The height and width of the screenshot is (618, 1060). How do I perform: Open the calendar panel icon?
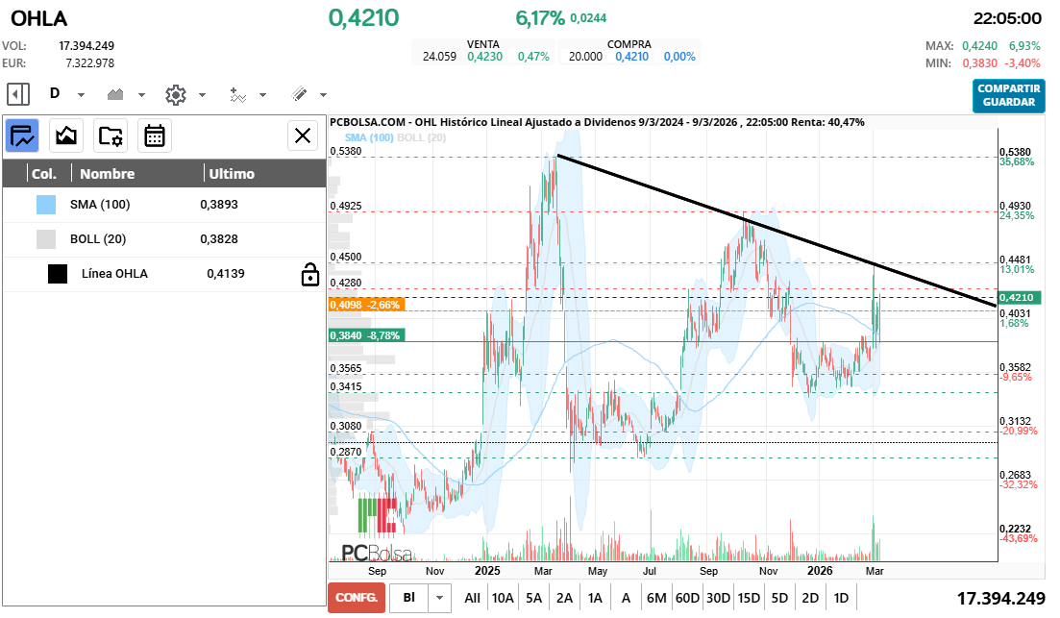coord(154,136)
